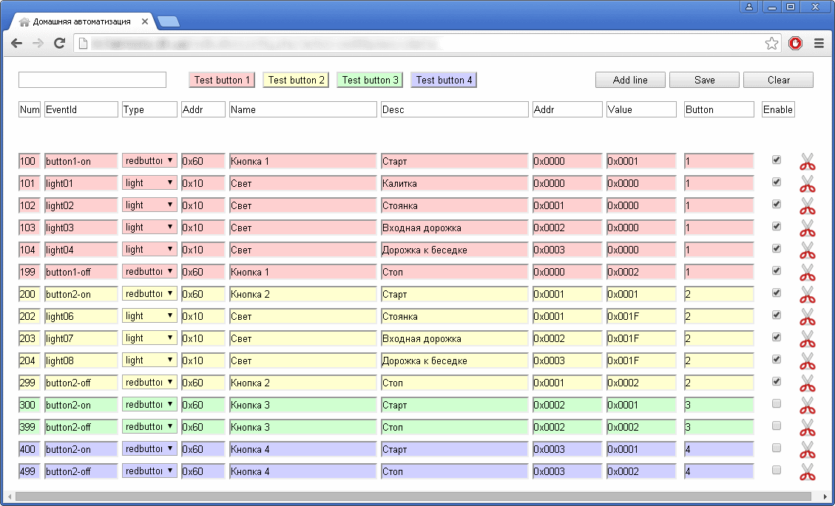Click the scissors icon for row 499
Screen dimensions: 835x506
coord(808,472)
